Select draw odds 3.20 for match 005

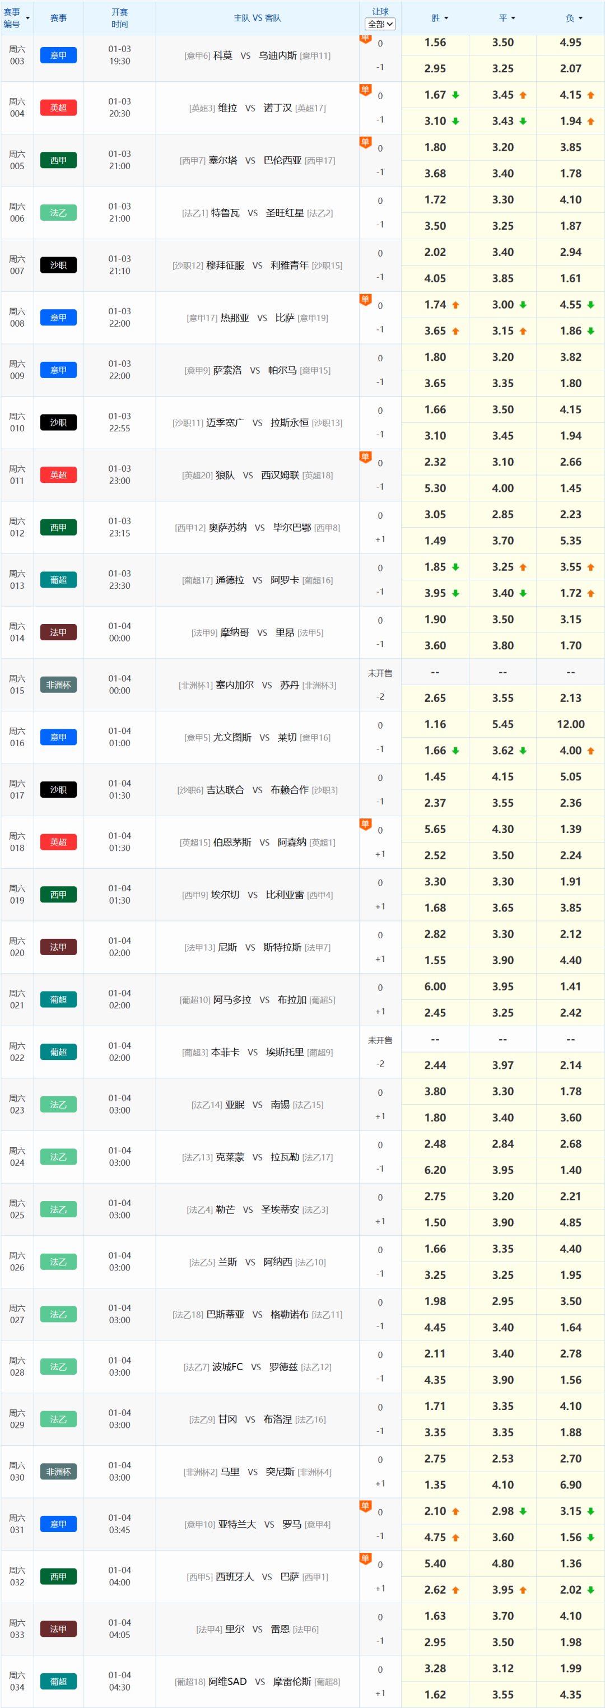[503, 147]
